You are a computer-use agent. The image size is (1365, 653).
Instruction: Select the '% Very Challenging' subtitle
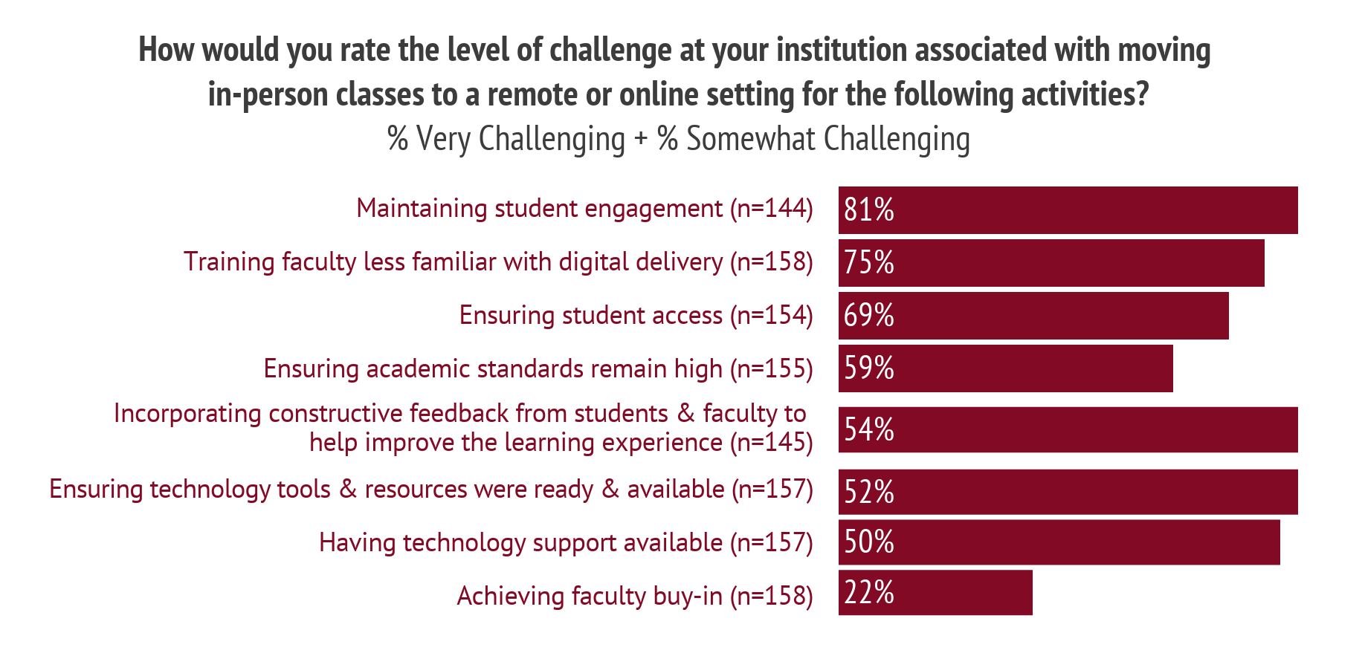679,139
